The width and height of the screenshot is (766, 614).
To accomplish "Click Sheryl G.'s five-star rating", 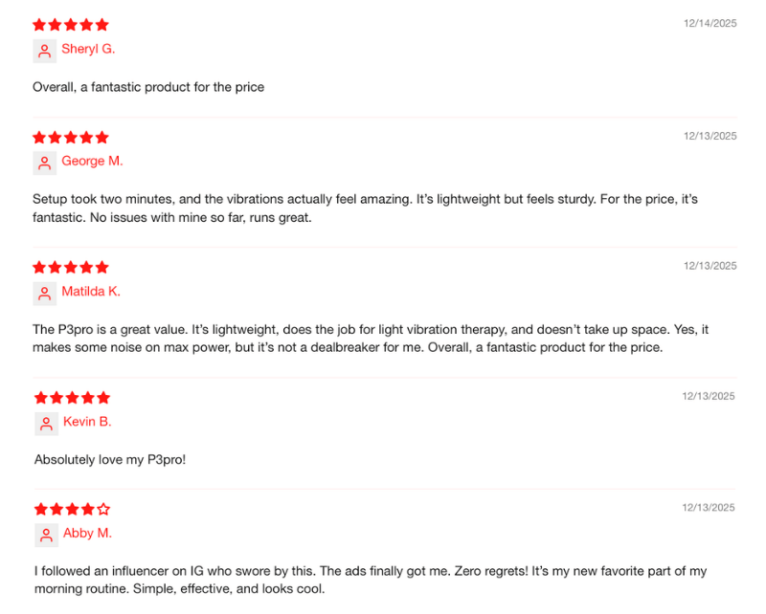I will (x=71, y=25).
